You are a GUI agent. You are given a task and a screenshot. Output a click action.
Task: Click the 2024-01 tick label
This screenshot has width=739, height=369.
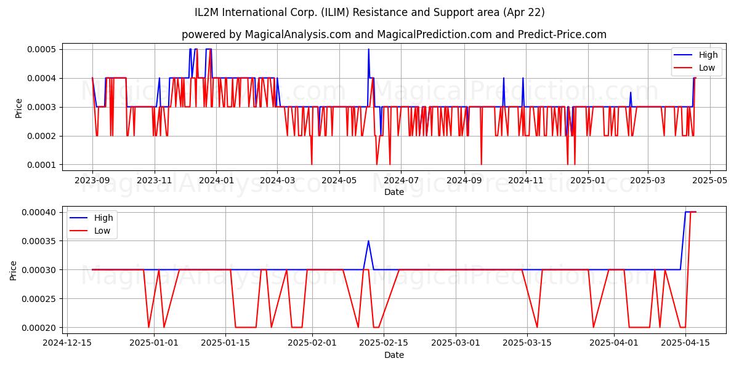coord(216,180)
